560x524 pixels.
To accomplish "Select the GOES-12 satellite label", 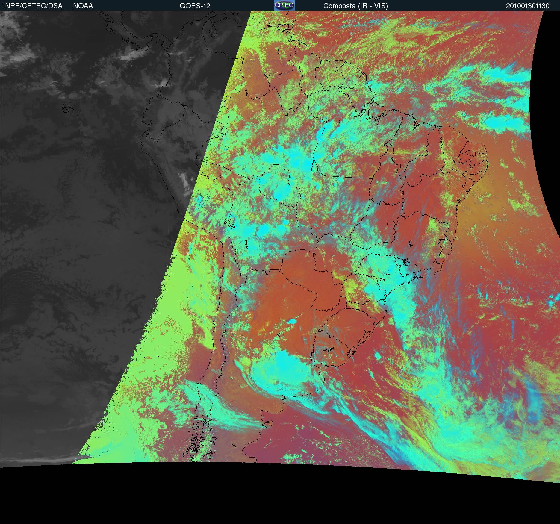I will (195, 6).
